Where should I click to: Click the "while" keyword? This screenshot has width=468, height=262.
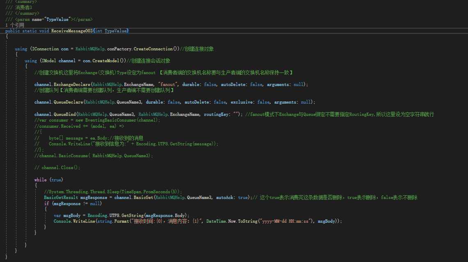tap(40, 180)
